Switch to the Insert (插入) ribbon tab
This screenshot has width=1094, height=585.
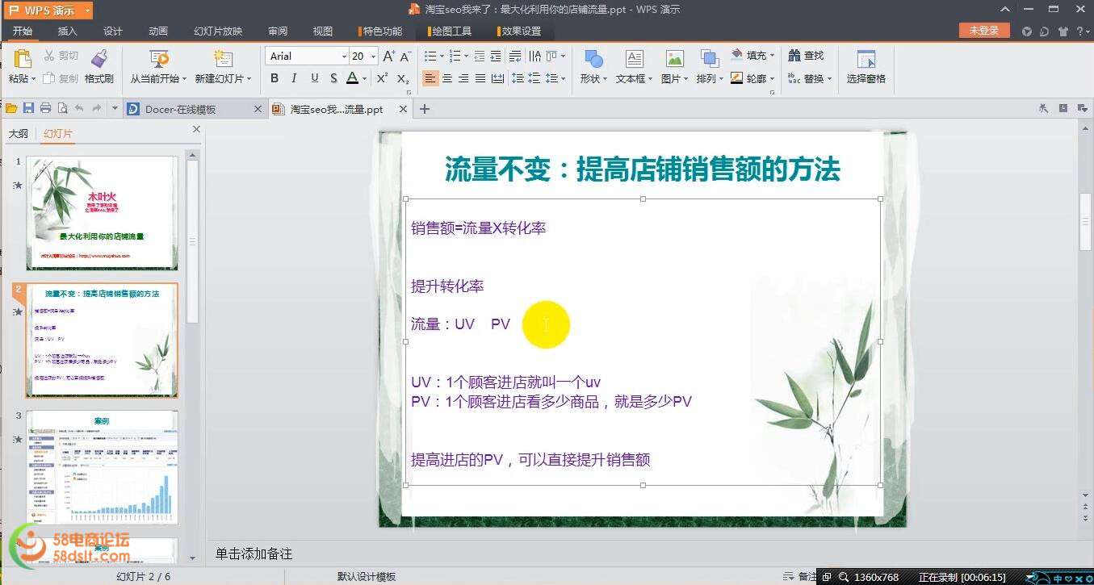(68, 31)
